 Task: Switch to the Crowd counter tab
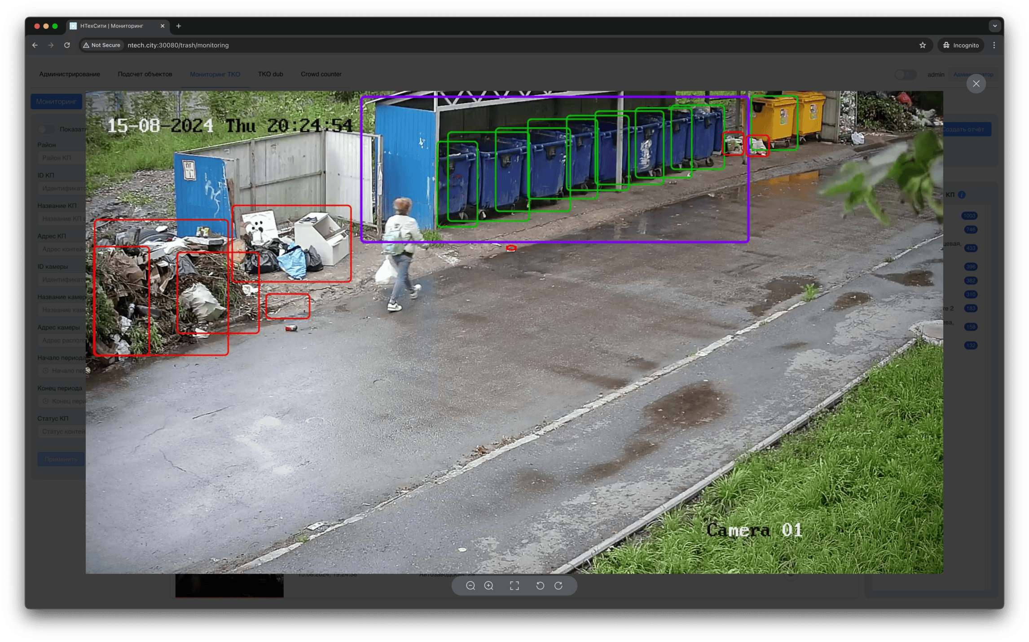pos(321,74)
